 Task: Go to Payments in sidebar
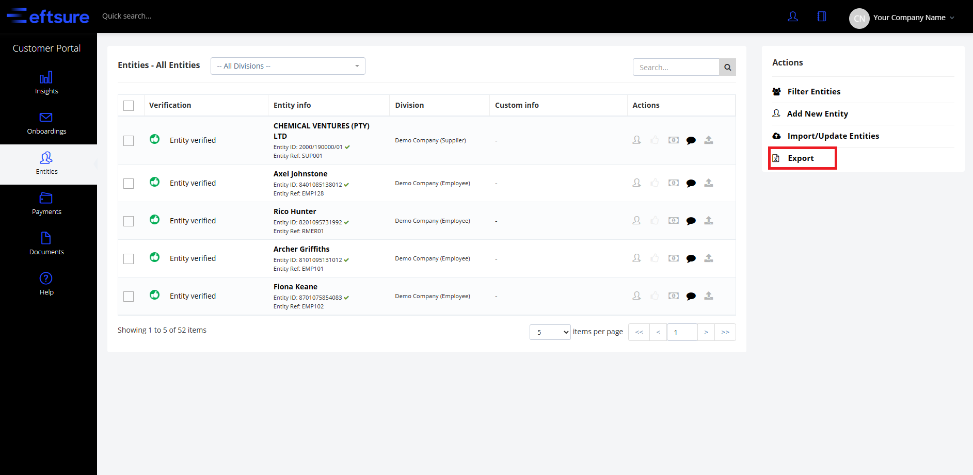[46, 203]
